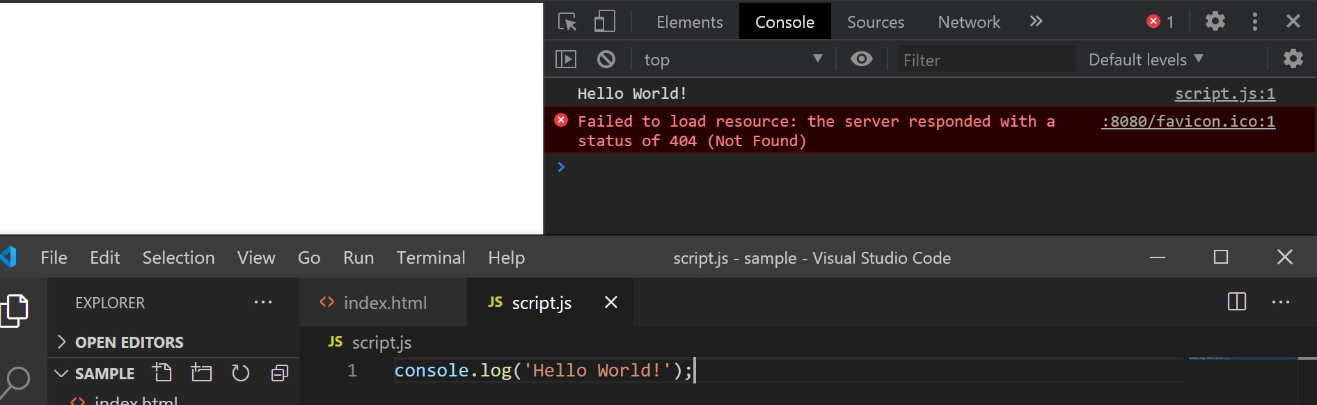Show the console sidebar panel
This screenshot has height=405, width=1317.
point(566,59)
